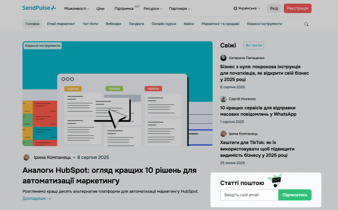Click the Свіжі heading
This screenshot has height=210, width=338.
click(228, 45)
